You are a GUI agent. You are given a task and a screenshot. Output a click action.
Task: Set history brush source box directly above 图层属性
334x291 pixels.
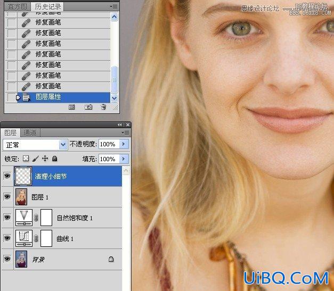pos(11,86)
